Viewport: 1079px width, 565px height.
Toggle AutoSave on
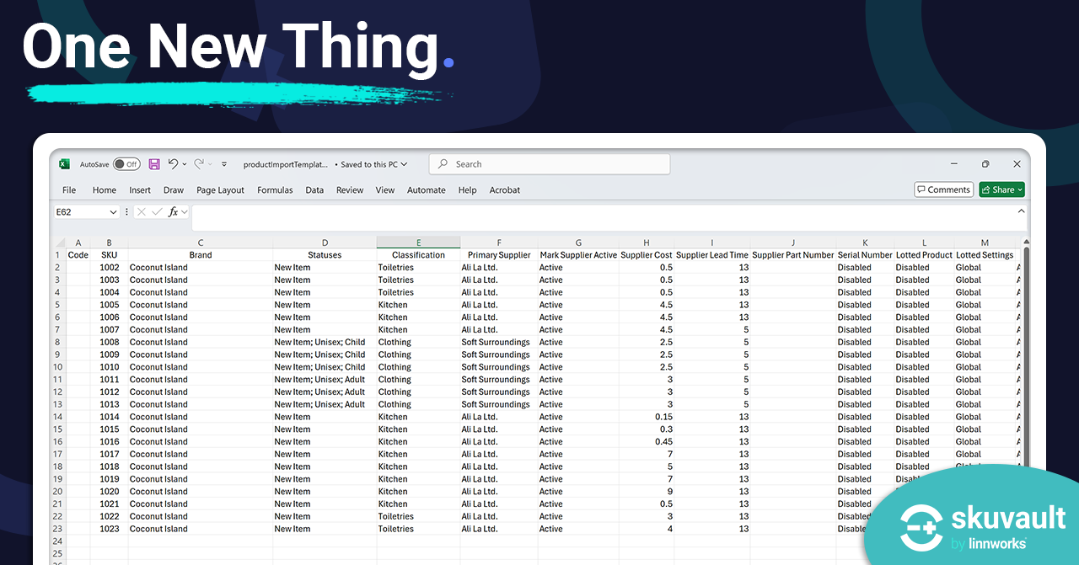[x=126, y=164]
